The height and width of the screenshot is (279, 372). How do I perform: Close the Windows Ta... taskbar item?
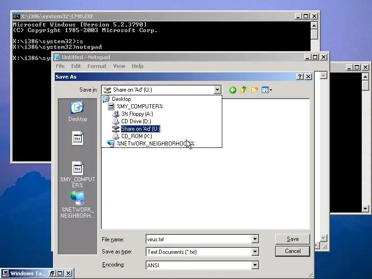click(x=68, y=273)
